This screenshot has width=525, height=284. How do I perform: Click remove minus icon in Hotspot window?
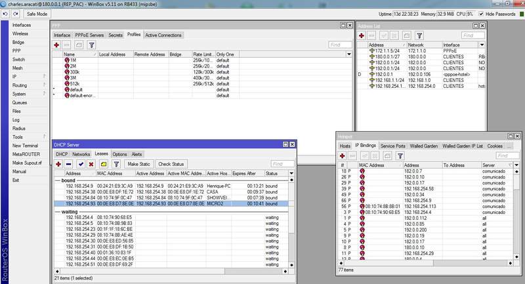click(x=352, y=156)
